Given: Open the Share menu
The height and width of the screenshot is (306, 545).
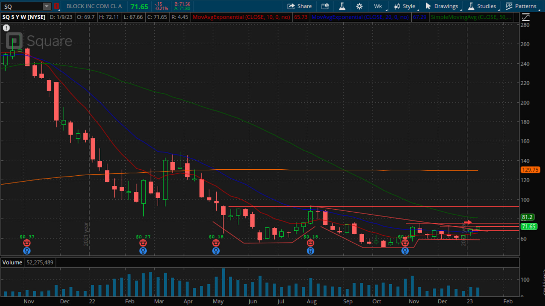Looking at the screenshot, I should coord(299,6).
